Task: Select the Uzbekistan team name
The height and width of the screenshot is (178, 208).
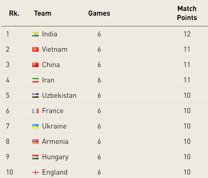Action: (59, 96)
